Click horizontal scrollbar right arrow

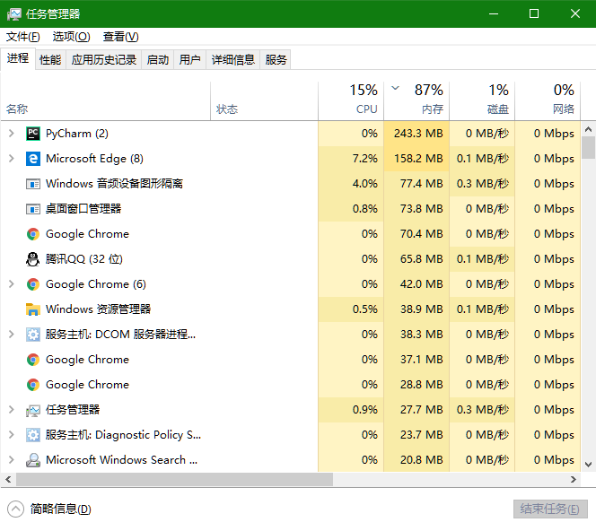pos(574,479)
